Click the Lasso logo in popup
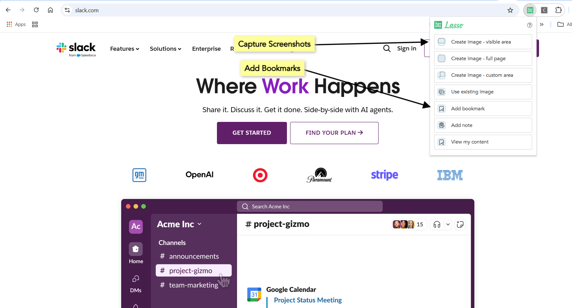 (449, 25)
